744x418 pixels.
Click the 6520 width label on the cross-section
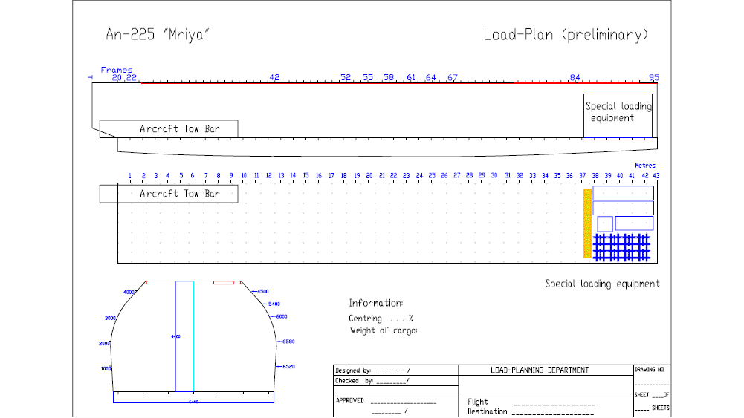288,366
